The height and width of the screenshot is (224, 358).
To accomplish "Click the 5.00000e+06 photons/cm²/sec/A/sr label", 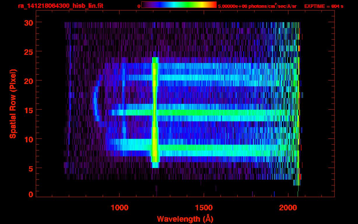I will click(x=257, y=6).
